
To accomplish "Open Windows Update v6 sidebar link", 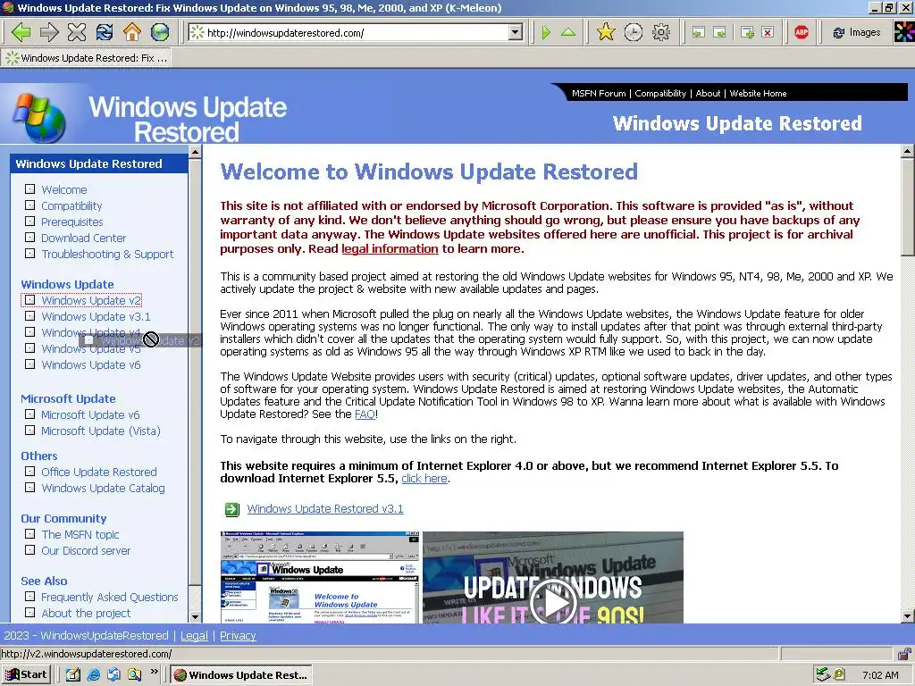I will click(x=91, y=365).
